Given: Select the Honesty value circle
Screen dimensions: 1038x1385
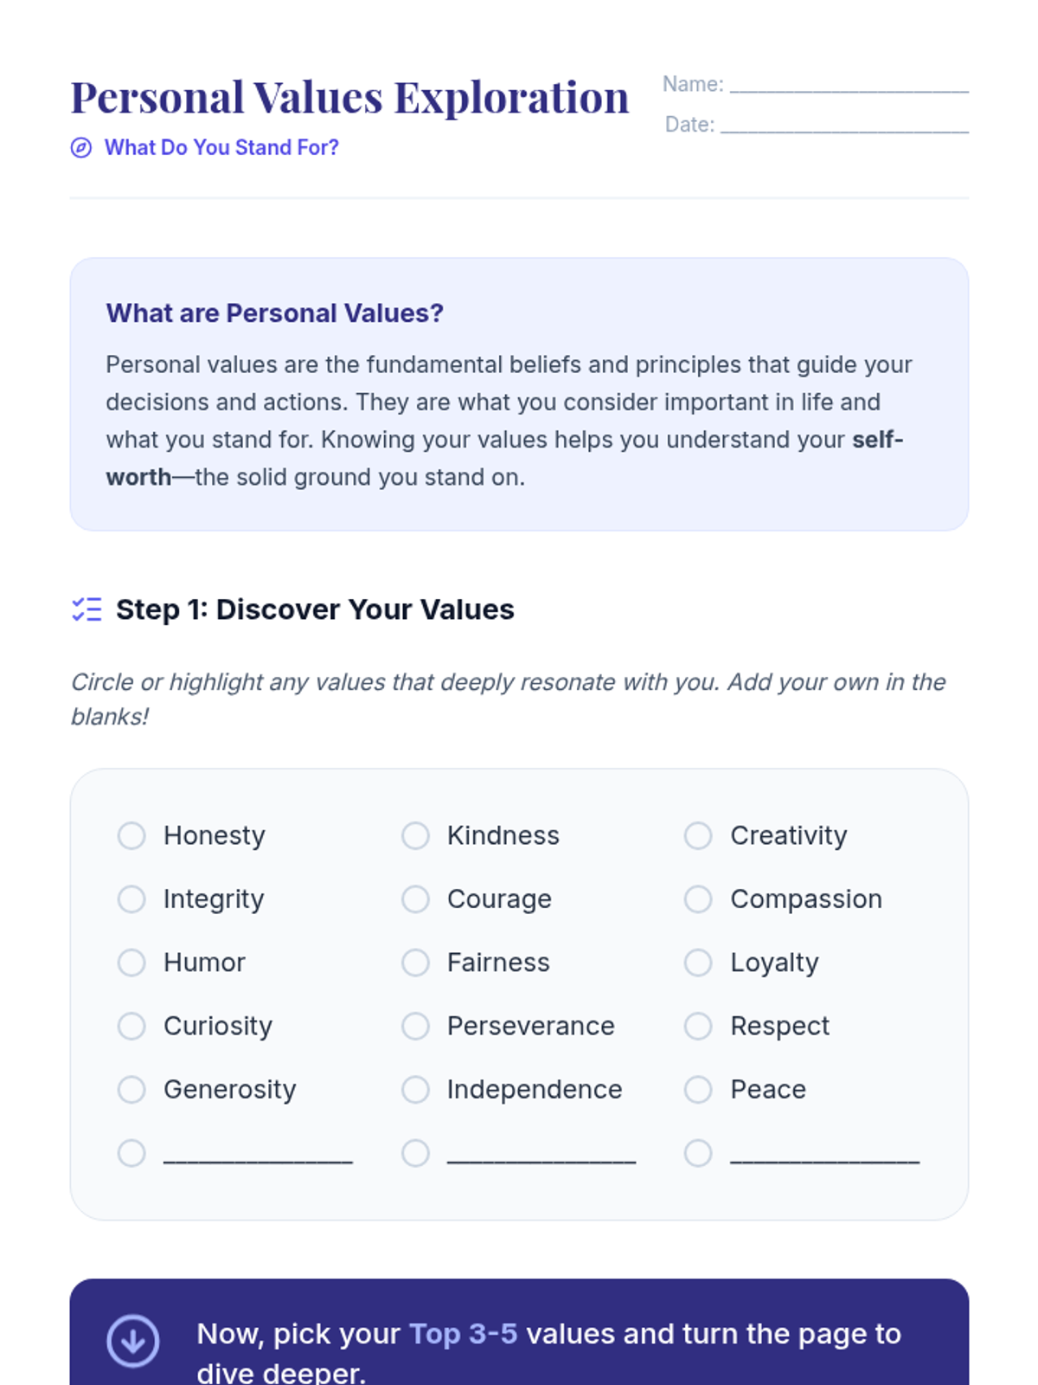Looking at the screenshot, I should tap(131, 835).
